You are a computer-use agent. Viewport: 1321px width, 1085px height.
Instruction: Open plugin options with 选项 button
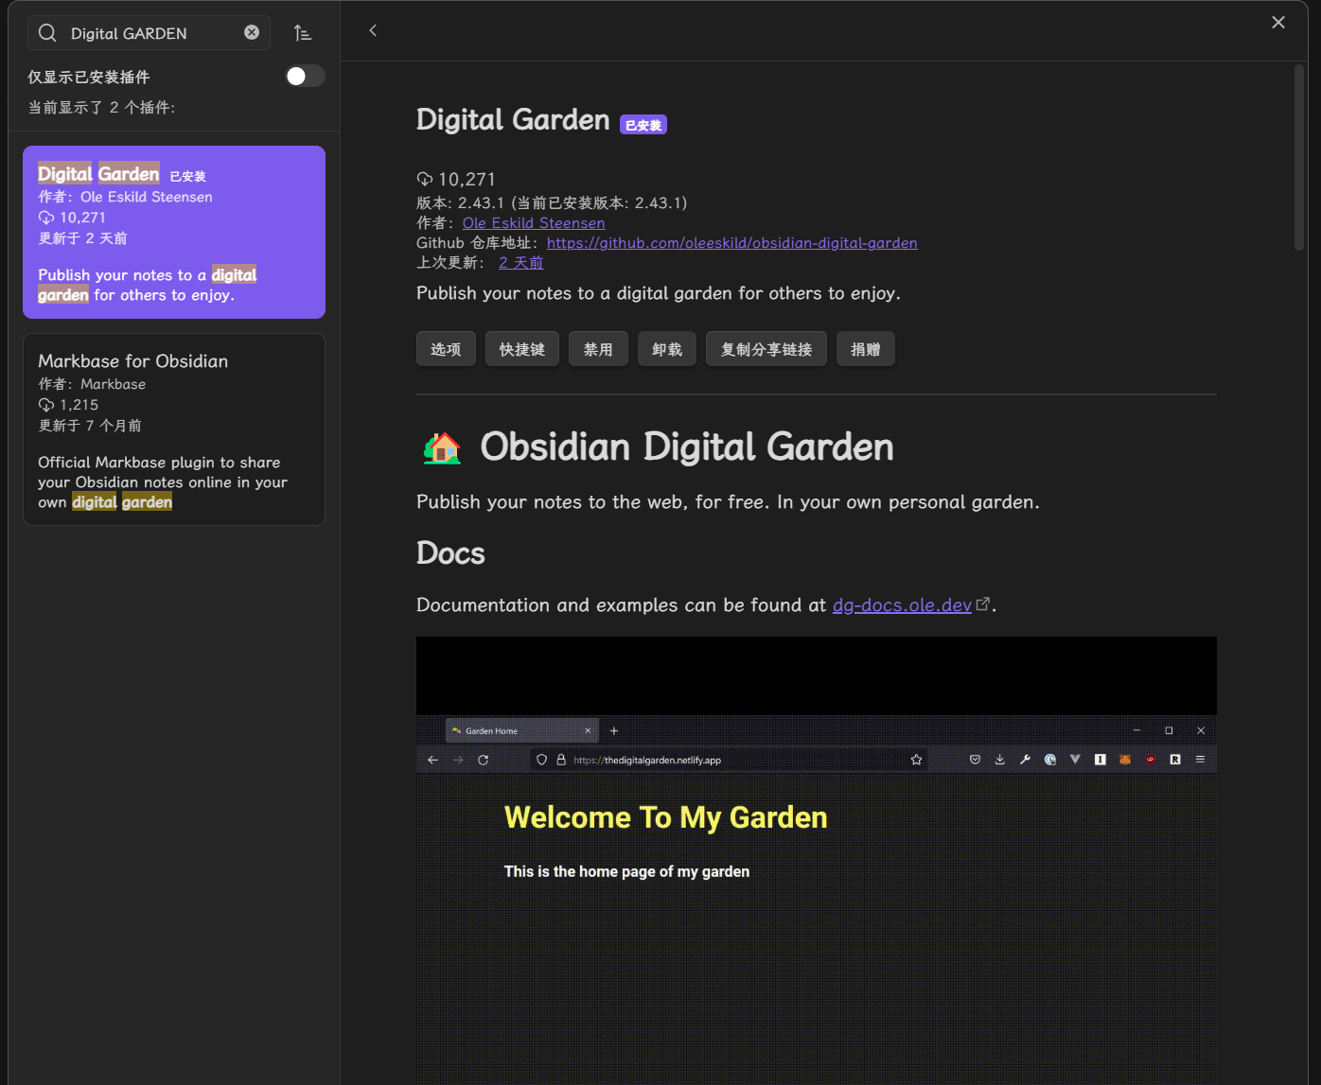(446, 349)
